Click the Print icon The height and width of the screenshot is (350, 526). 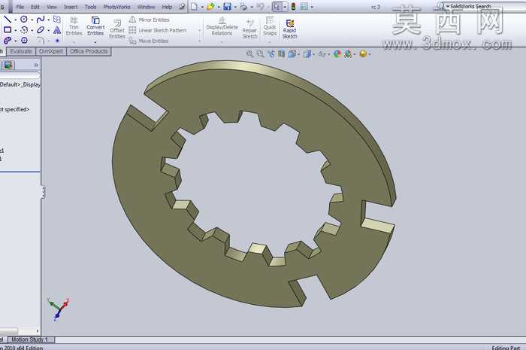pos(244,6)
